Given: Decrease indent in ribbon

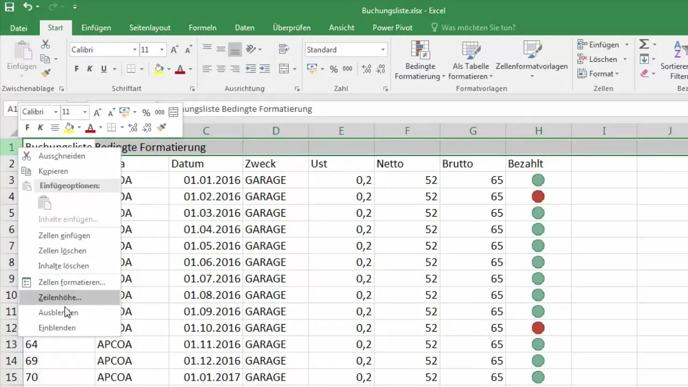Looking at the screenshot, I should click(x=250, y=69).
